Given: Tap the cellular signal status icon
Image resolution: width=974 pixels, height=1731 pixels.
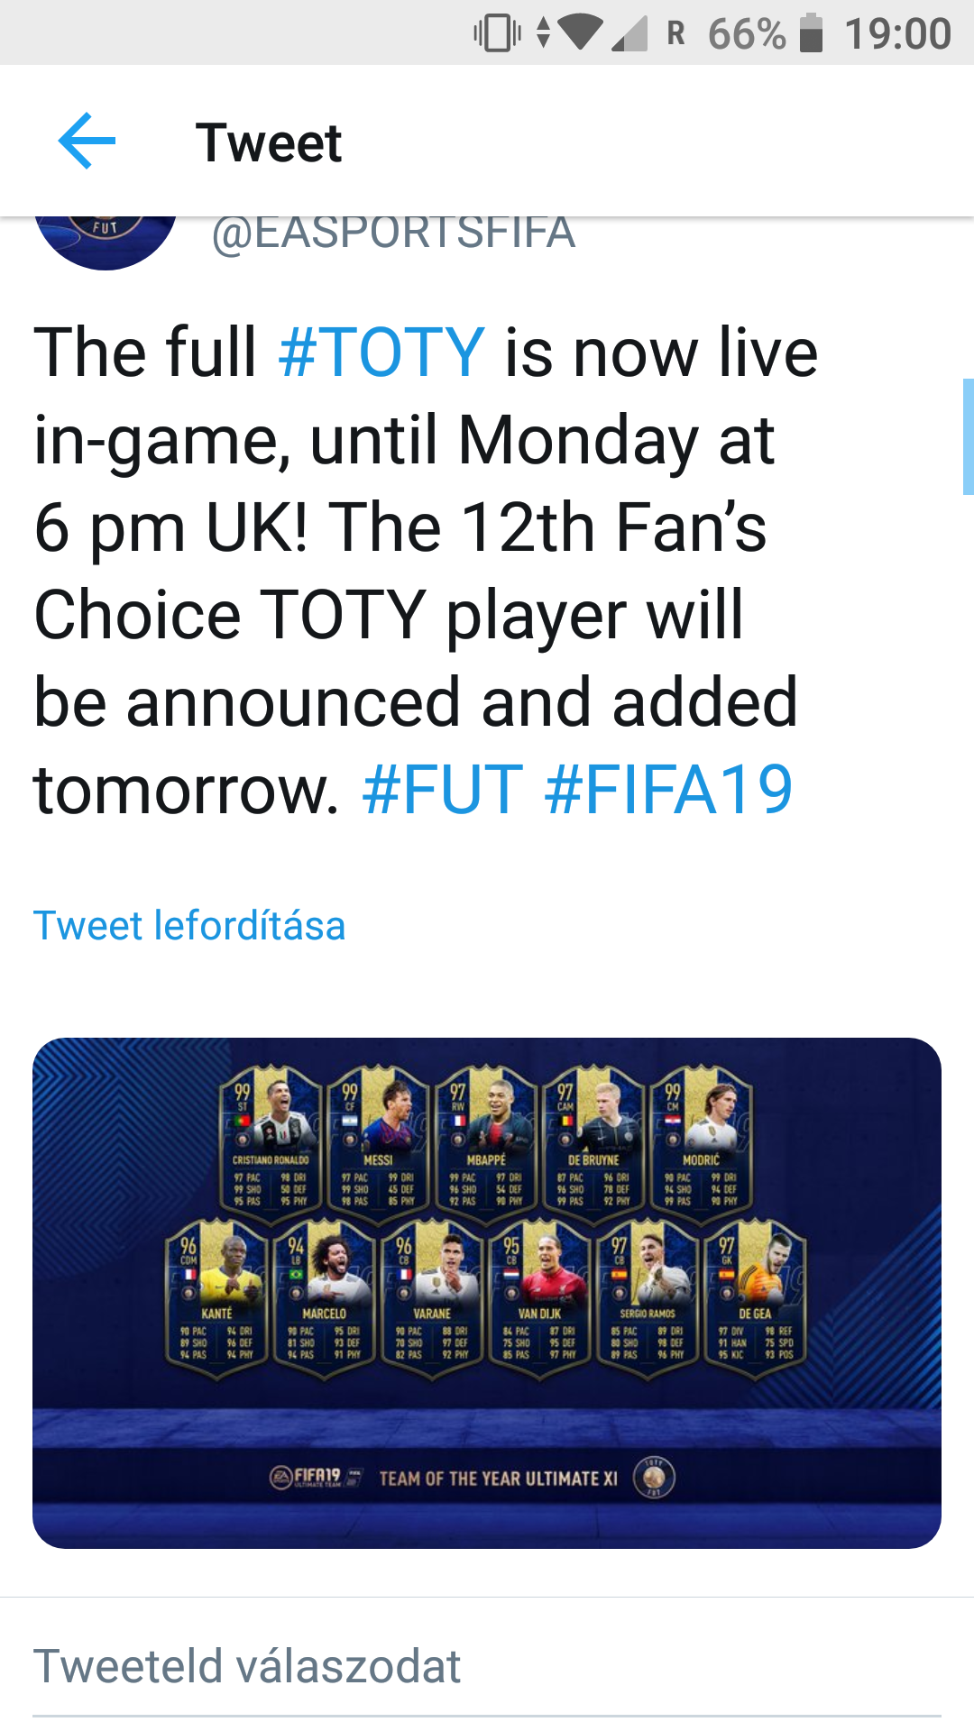Looking at the screenshot, I should point(630,33).
